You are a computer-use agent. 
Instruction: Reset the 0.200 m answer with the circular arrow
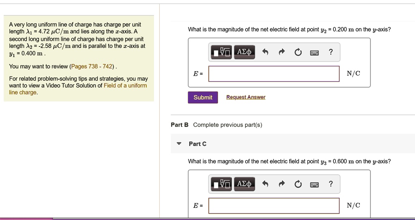(x=298, y=52)
